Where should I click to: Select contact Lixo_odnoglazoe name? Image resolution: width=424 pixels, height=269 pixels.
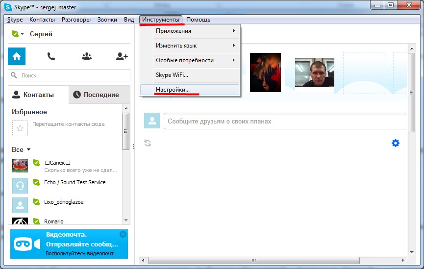(x=64, y=202)
